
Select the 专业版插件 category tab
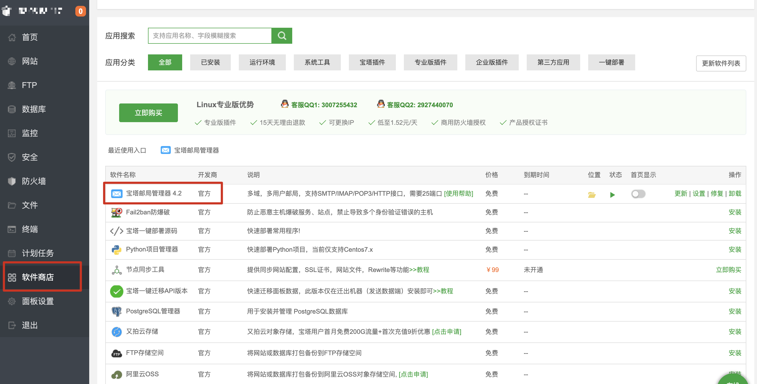point(430,62)
